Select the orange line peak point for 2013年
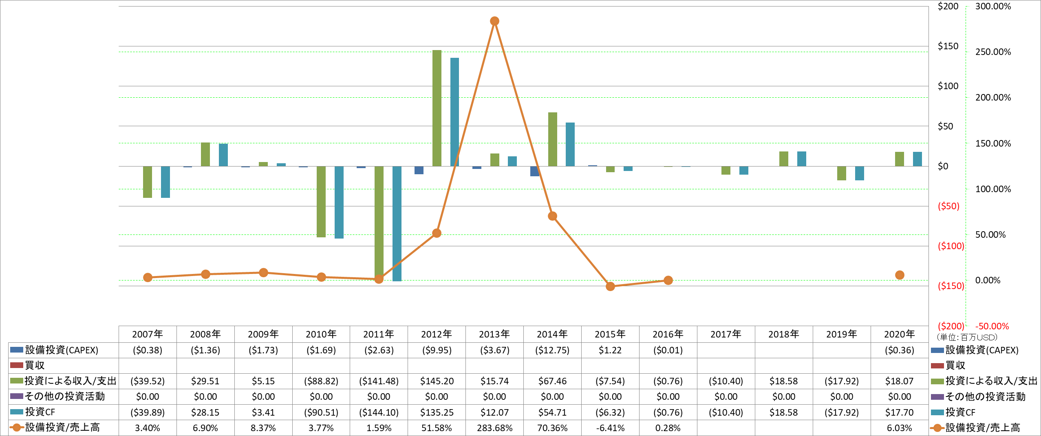 [x=494, y=21]
